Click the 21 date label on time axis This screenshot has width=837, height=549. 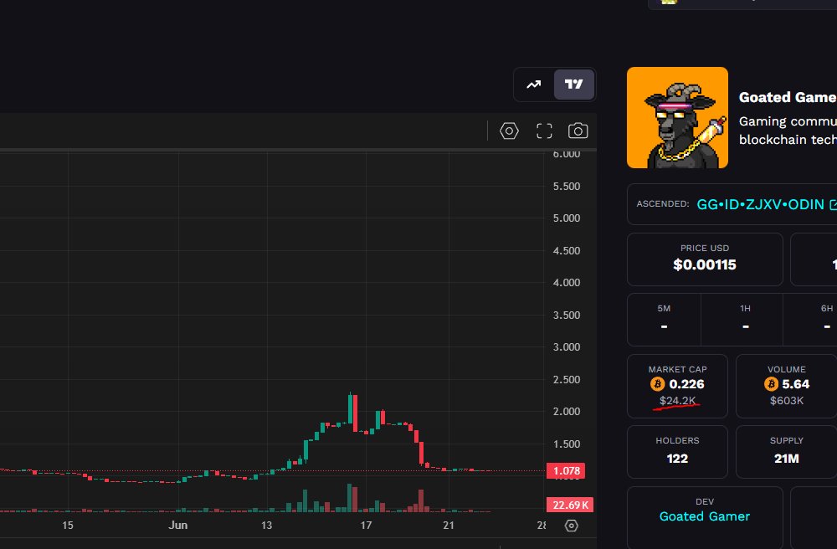click(449, 525)
